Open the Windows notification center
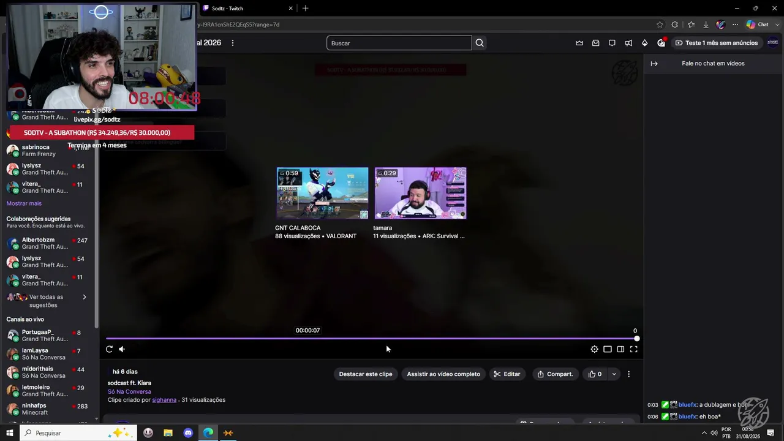784x441 pixels. pyautogui.click(x=771, y=433)
